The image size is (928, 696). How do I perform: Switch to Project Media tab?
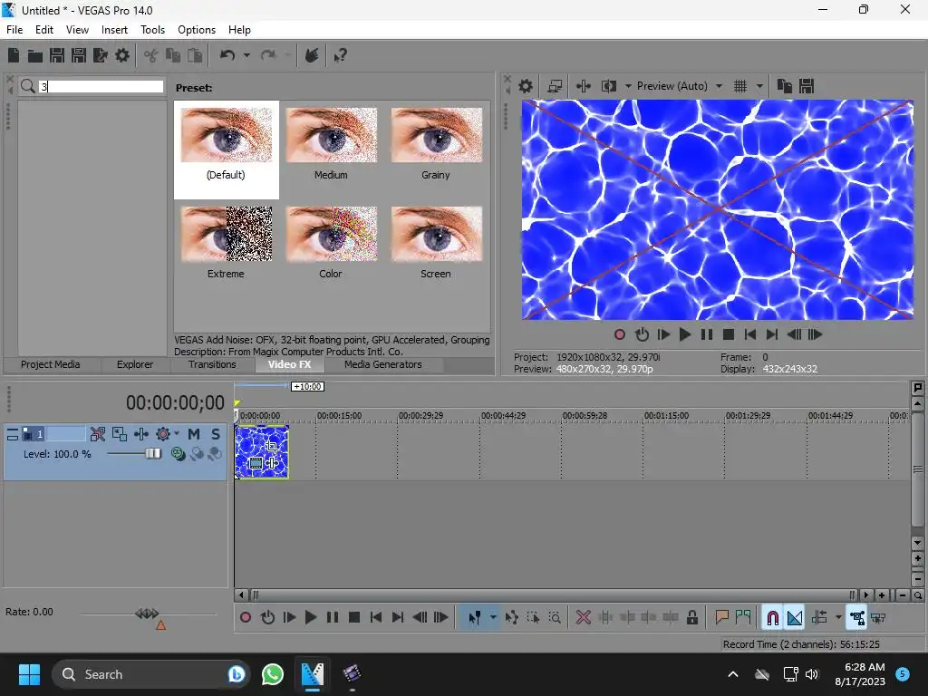tap(51, 364)
